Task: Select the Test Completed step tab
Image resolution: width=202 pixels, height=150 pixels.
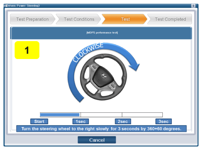Action: (x=170, y=19)
